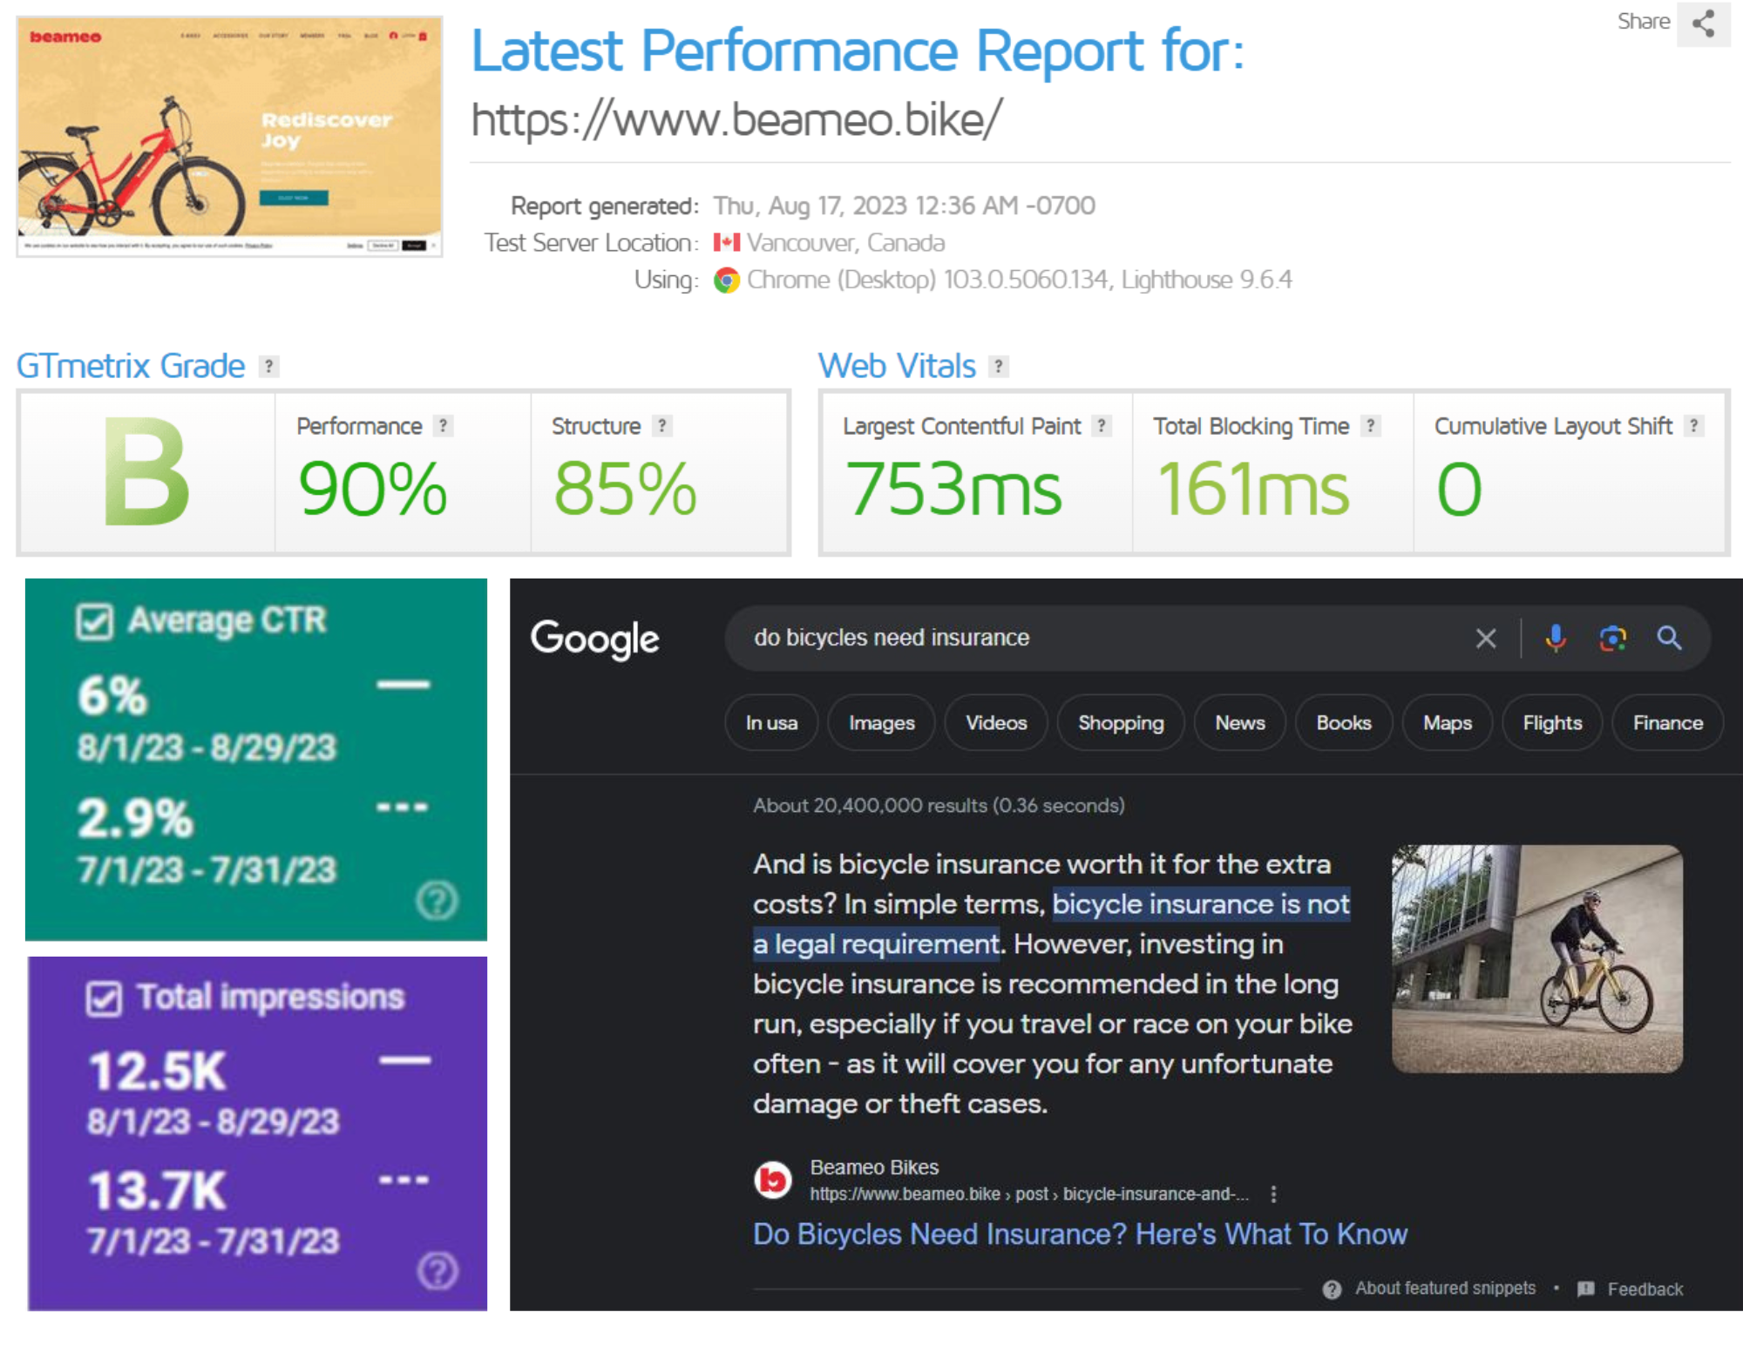1743x1346 pixels.
Task: Click the B grade letter
Action: coord(146,473)
